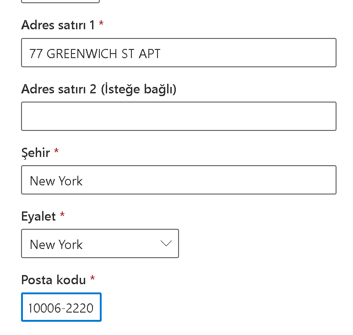Click the "Adres satırı 2 (İsteğe bağlı)" label

99,89
